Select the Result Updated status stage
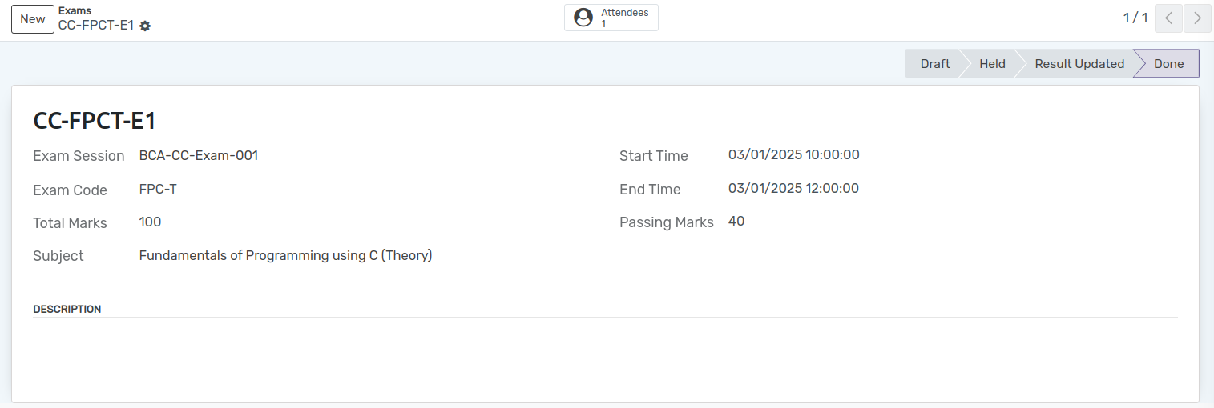 tap(1079, 64)
